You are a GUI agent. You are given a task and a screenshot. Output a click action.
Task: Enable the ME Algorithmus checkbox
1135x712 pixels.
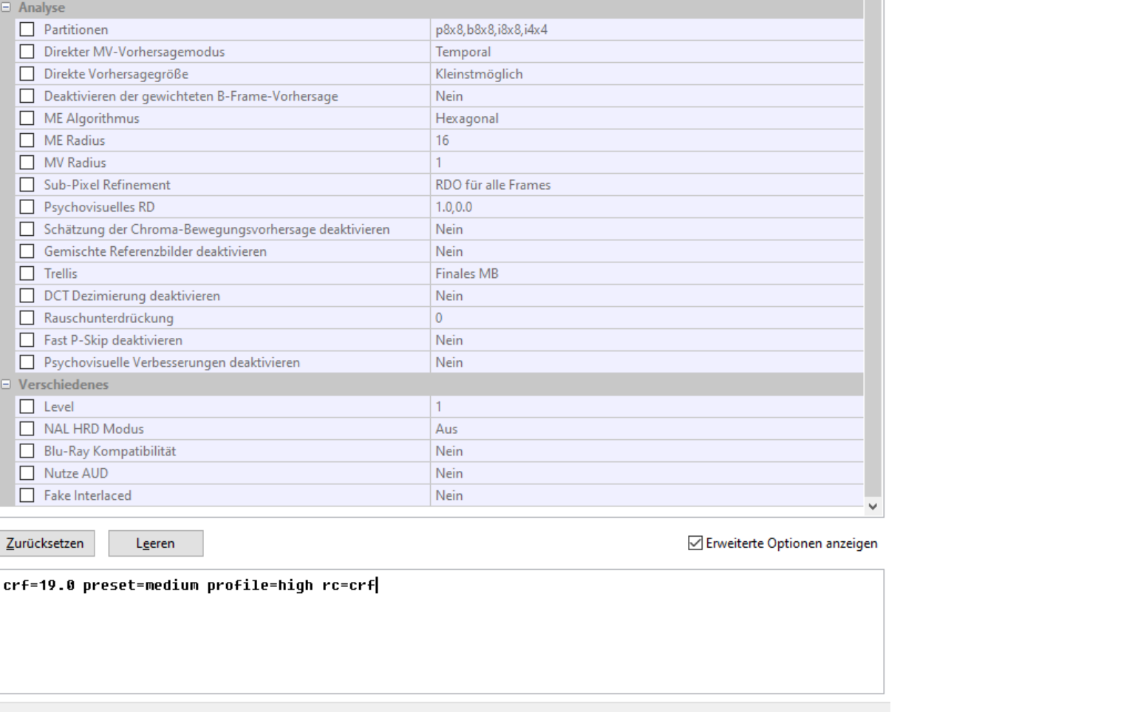[x=27, y=118]
